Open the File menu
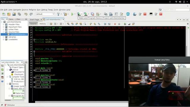Image resolution: width=190 pixels, height=107 pixels. [x=2, y=10]
